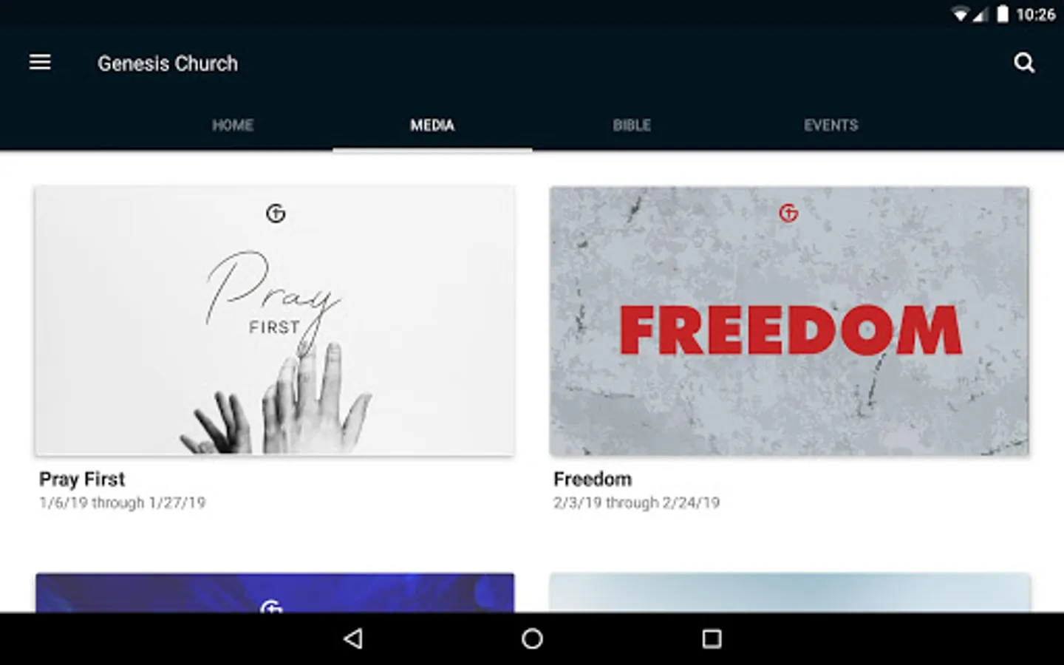Switch to the HOME tab
This screenshot has width=1064, height=665.
(x=233, y=125)
